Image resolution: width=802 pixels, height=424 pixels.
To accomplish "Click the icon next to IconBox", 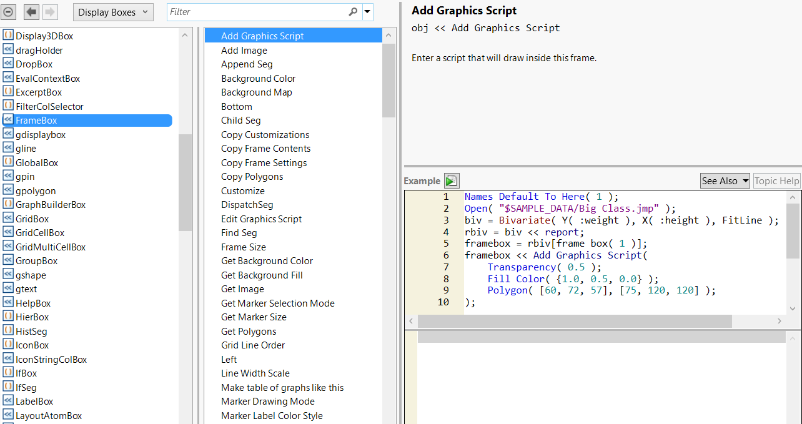I will (x=8, y=345).
